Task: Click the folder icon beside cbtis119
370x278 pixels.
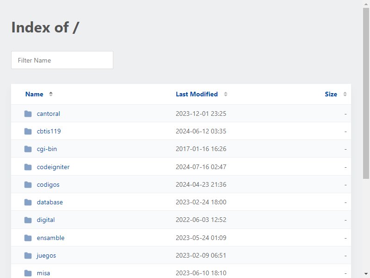Action: coord(28,131)
